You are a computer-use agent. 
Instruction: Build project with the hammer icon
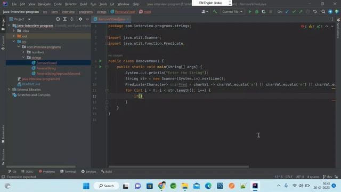[x=215, y=12]
